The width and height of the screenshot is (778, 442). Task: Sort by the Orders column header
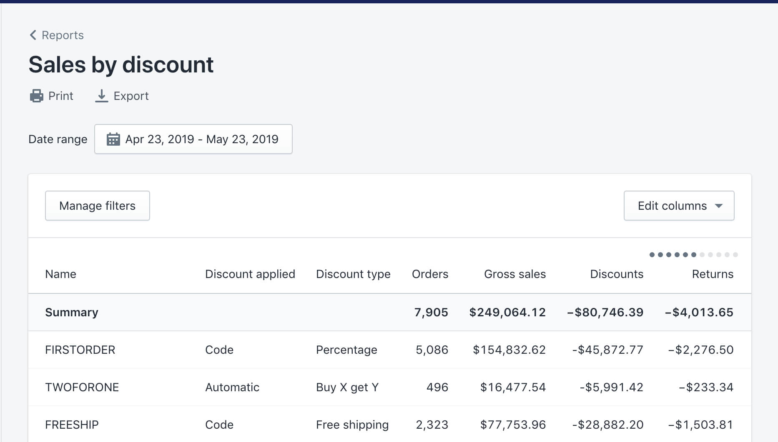click(x=430, y=274)
